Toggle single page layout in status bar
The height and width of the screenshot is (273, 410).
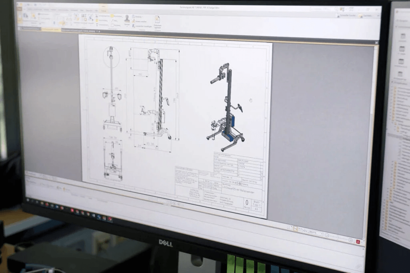click(291, 228)
